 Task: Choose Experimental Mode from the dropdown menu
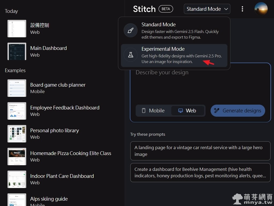point(174,55)
